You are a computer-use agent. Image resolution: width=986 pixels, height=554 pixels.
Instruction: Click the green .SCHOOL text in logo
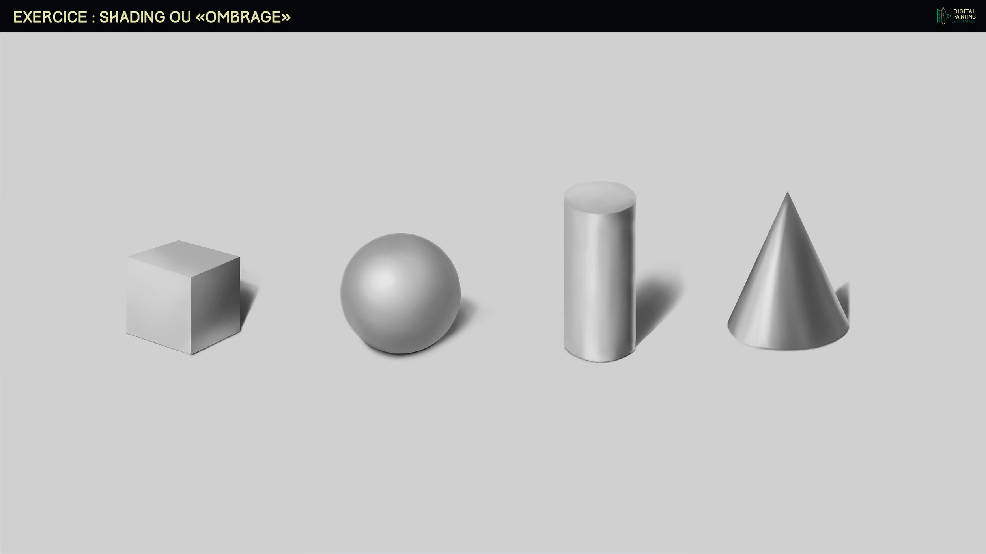coord(964,21)
